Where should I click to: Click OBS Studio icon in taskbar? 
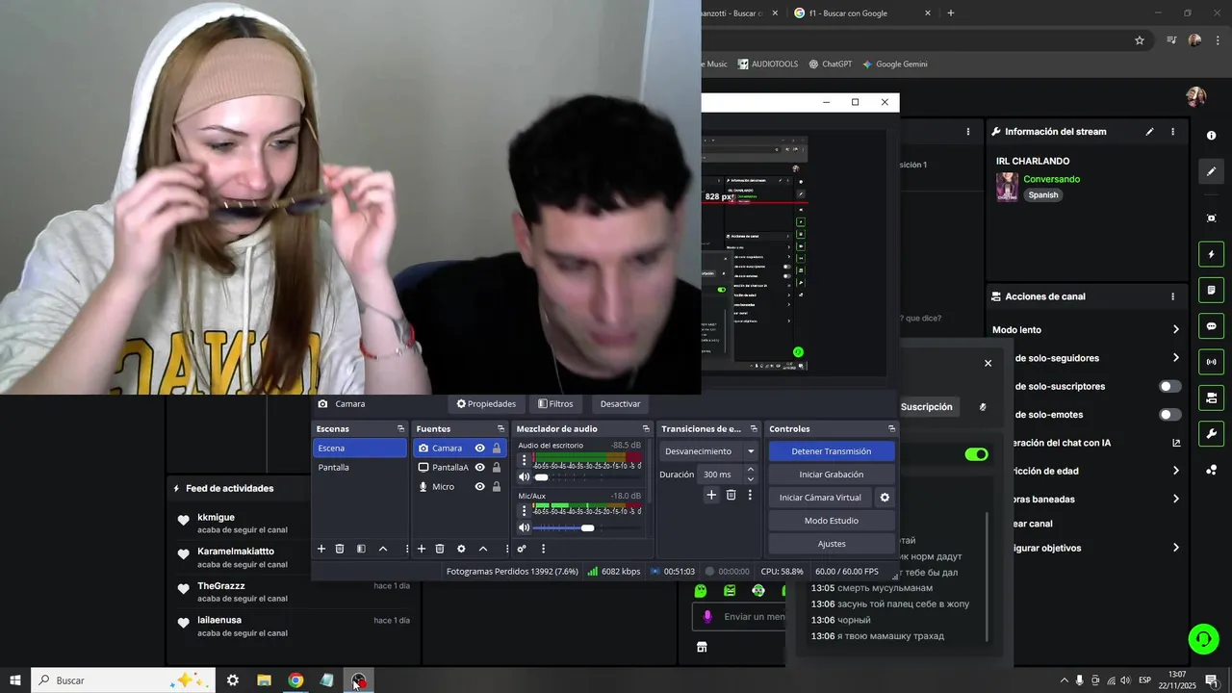(x=358, y=680)
